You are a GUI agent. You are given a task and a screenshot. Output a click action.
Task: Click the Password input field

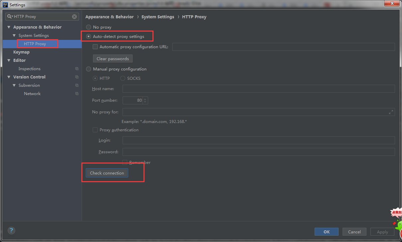[258, 152]
